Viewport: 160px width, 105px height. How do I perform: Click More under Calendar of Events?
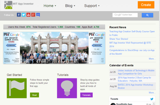click(x=152, y=93)
